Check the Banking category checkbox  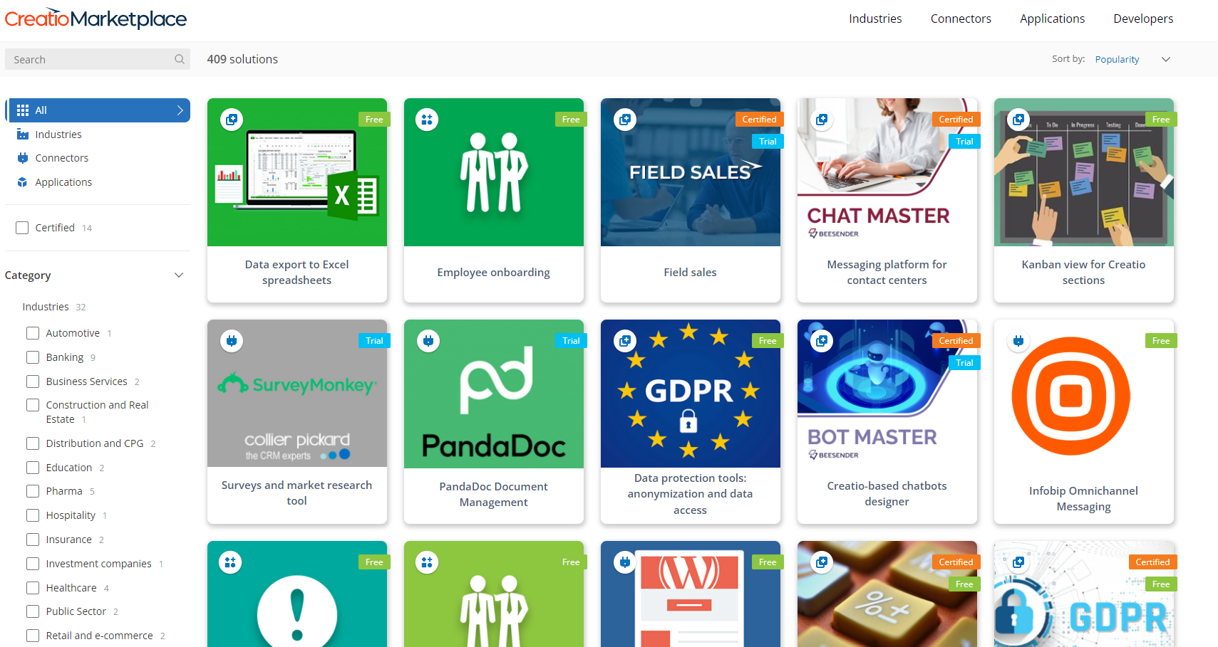click(33, 357)
